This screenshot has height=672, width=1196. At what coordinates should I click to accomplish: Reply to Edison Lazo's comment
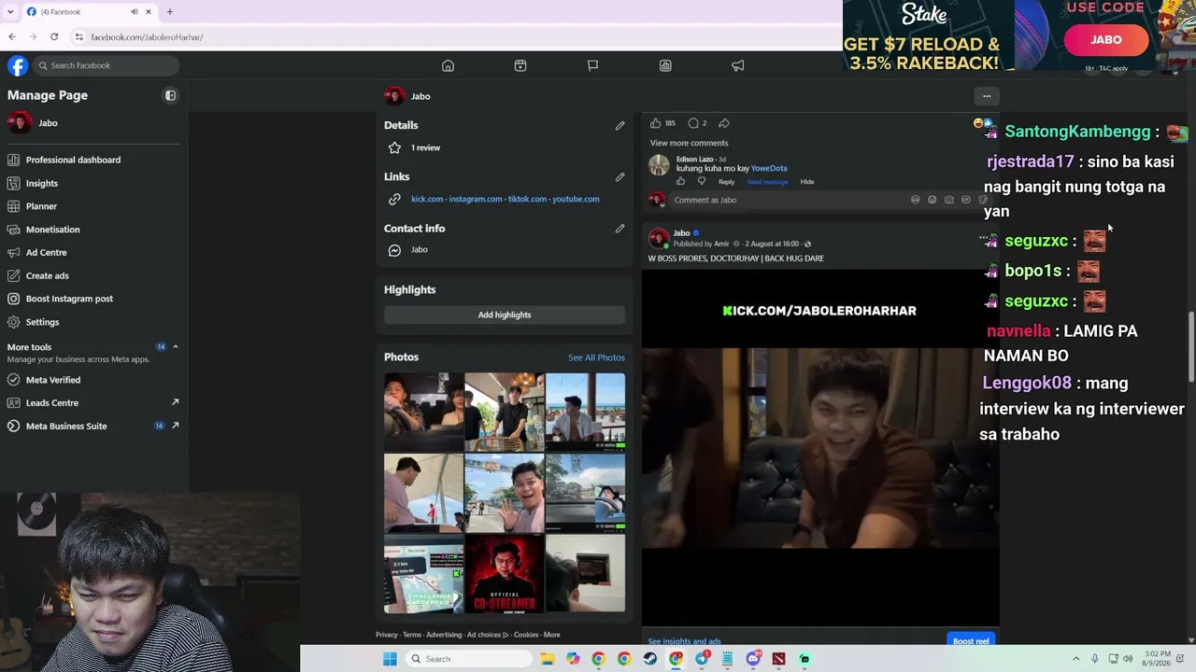click(726, 181)
